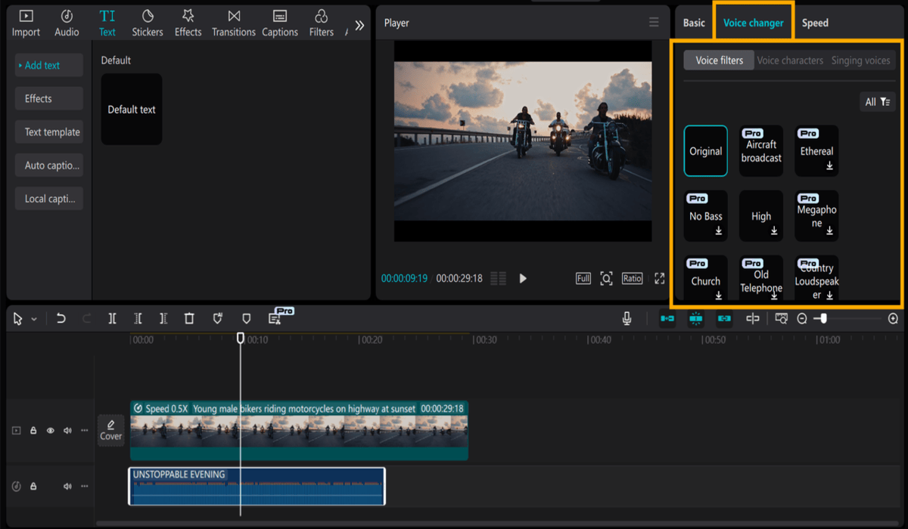The width and height of the screenshot is (908, 529).
Task: Open the Effects panel in top toolbar
Action: pos(188,23)
